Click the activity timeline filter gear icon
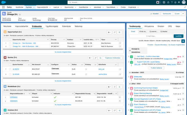Image resolution: width=187 pixels, height=115 pixels. (x=183, y=41)
